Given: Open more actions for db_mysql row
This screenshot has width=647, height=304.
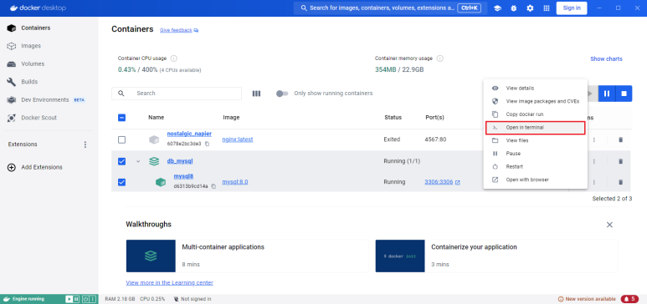Looking at the screenshot, I should (594, 161).
